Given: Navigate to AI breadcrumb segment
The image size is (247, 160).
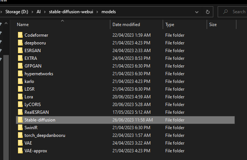Looking at the screenshot, I should tap(38, 12).
